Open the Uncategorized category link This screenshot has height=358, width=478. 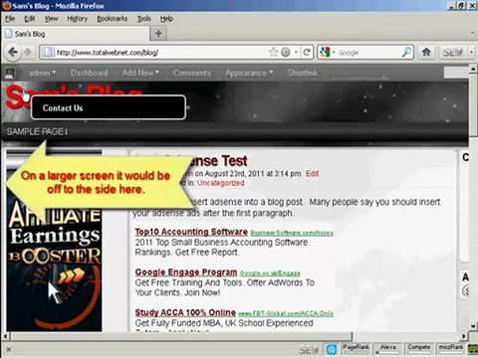221,183
